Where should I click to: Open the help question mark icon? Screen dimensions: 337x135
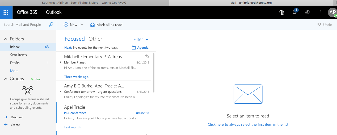(320, 12)
